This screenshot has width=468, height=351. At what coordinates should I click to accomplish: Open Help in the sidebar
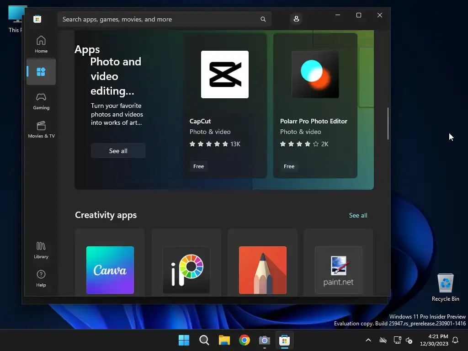tap(41, 278)
